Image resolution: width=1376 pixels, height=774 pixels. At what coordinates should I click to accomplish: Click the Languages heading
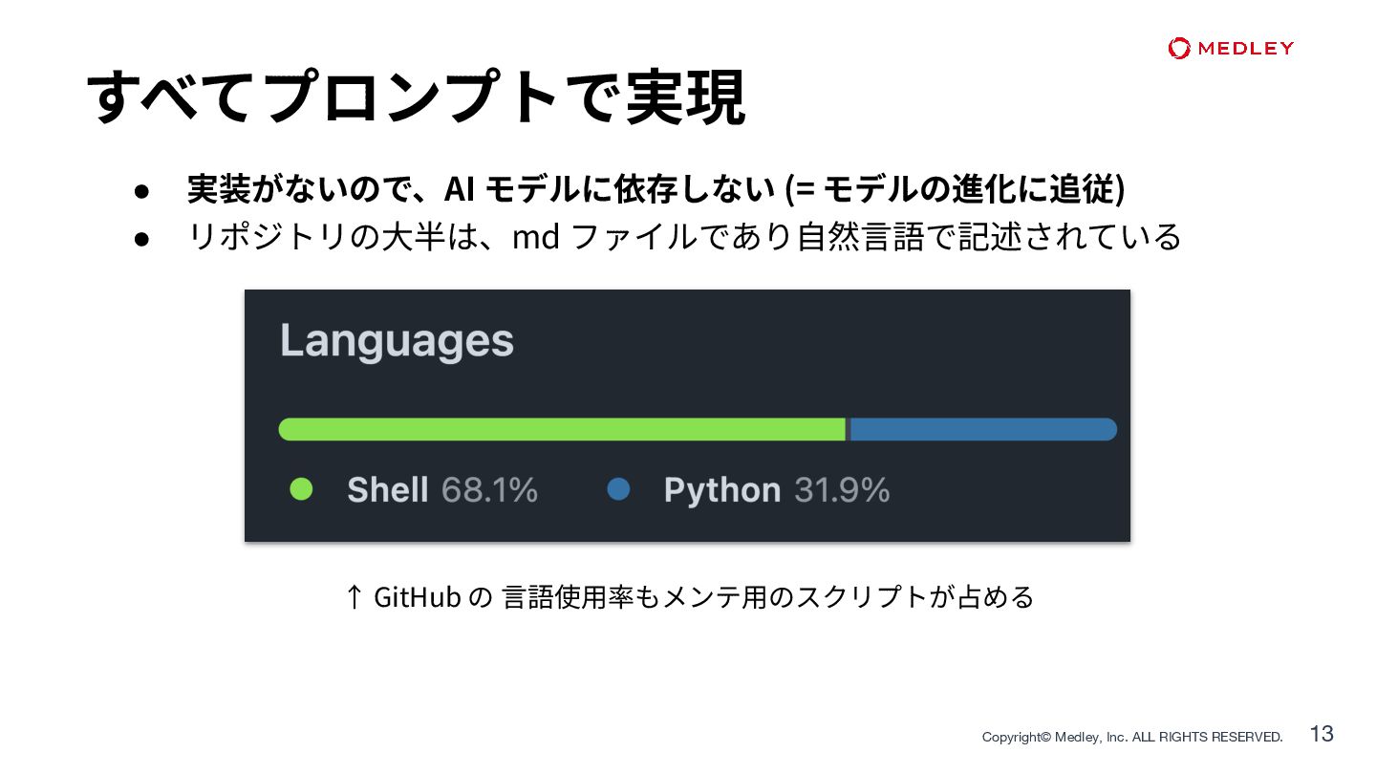397,341
